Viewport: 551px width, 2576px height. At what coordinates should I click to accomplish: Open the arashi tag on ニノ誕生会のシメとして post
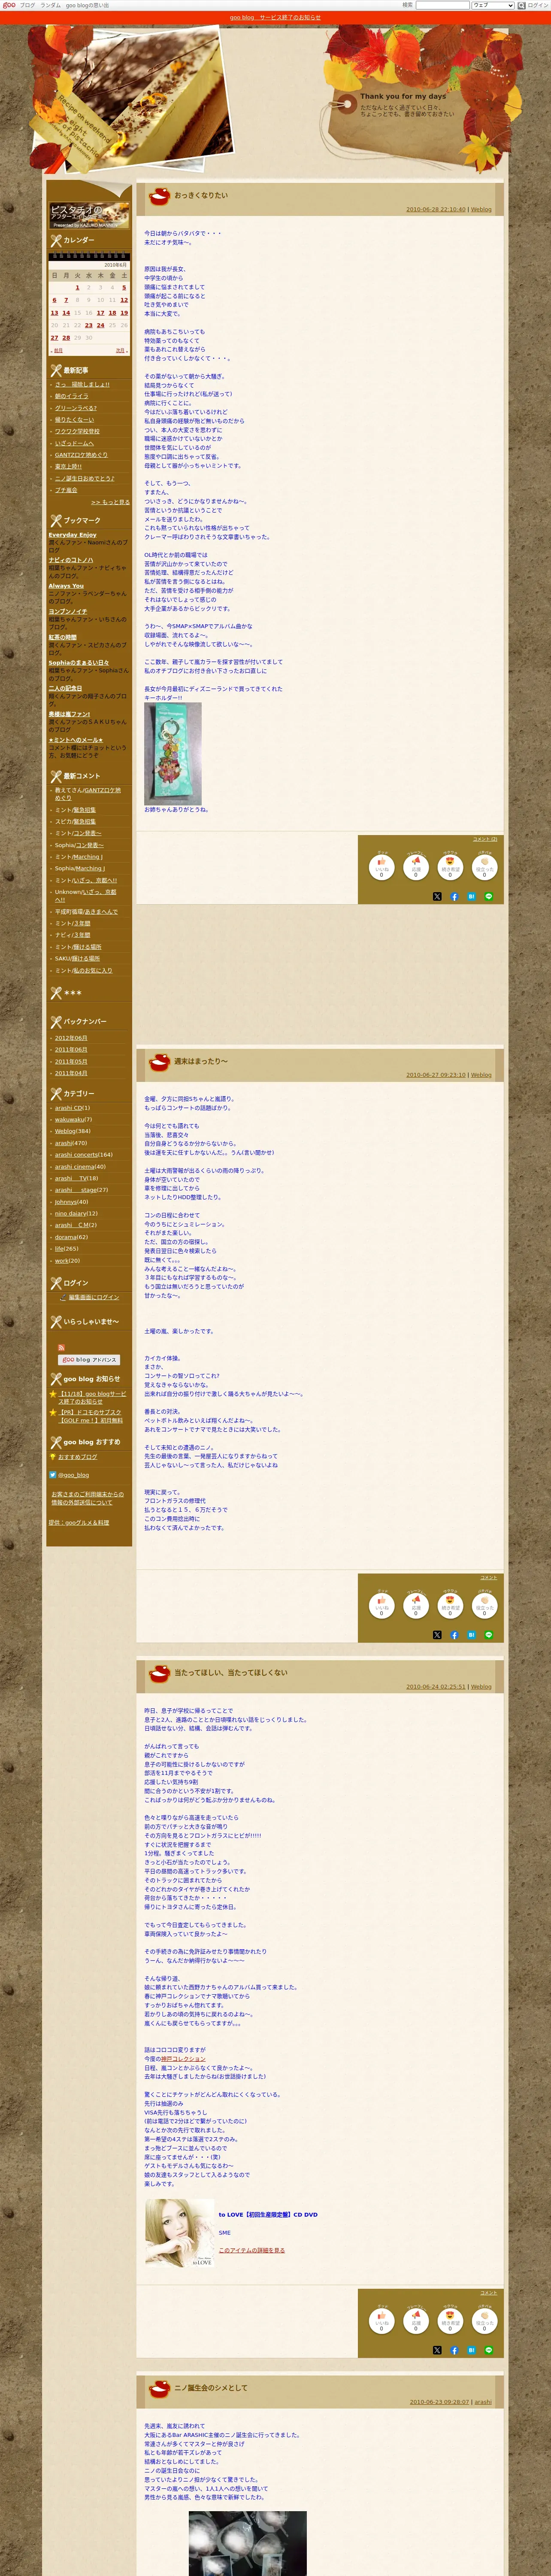click(x=483, y=2402)
